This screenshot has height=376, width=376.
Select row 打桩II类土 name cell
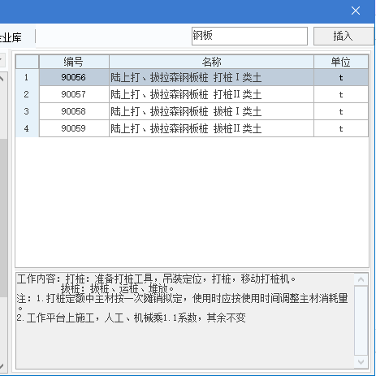point(211,94)
